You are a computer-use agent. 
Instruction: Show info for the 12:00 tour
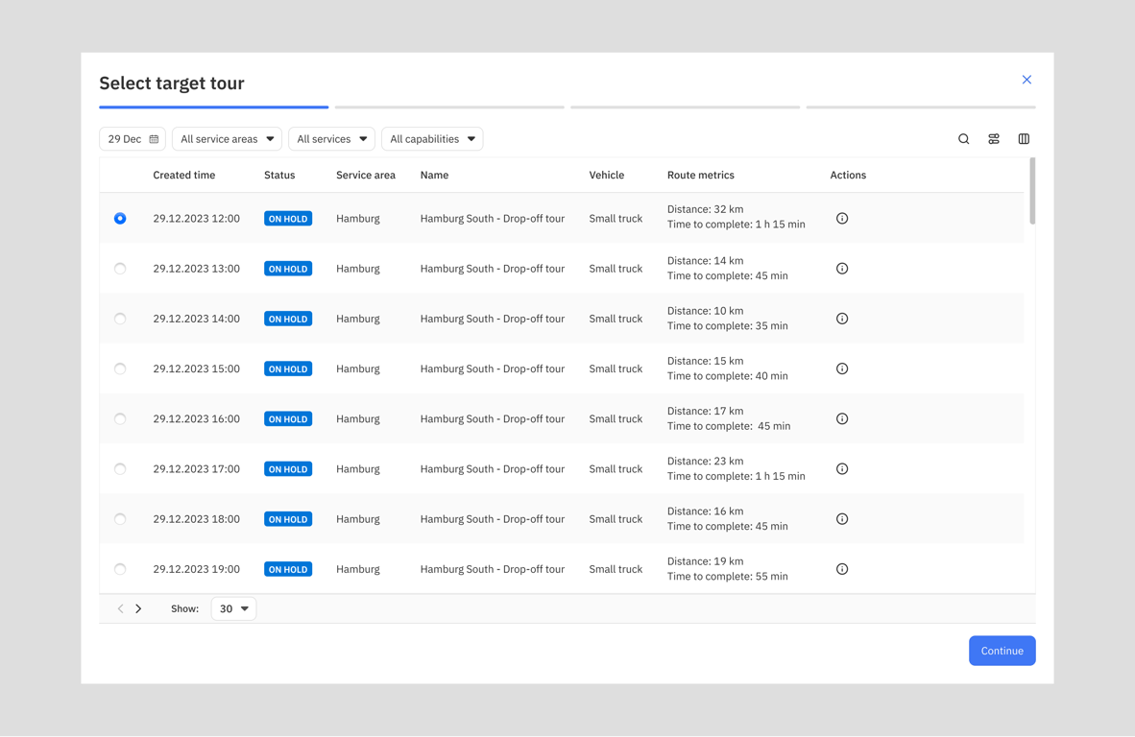(842, 219)
